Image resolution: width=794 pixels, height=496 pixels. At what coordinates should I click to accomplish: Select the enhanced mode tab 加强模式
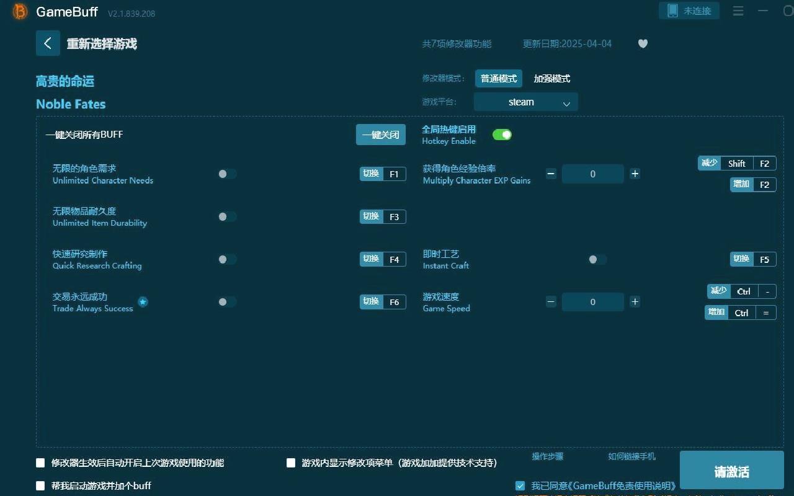(551, 79)
